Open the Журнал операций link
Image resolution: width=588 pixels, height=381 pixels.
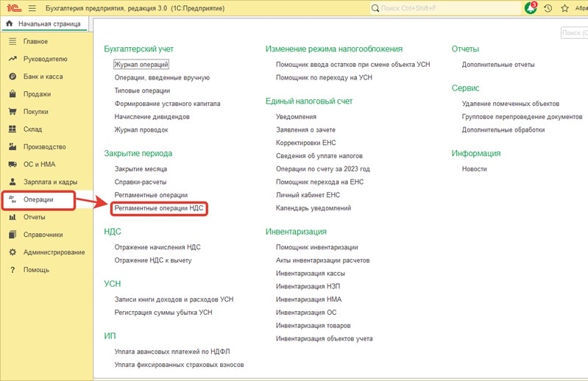click(x=141, y=65)
